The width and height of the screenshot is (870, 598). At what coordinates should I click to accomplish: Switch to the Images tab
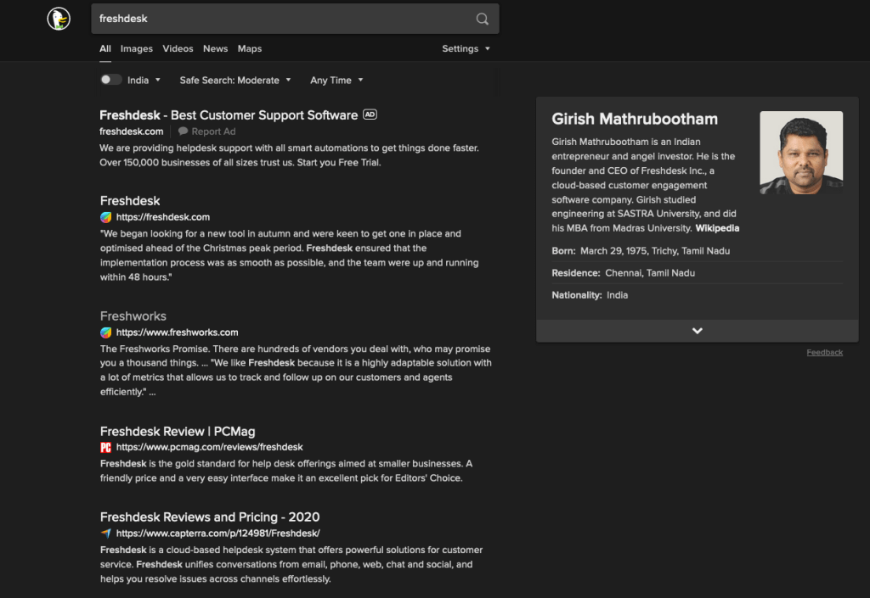pyautogui.click(x=137, y=49)
